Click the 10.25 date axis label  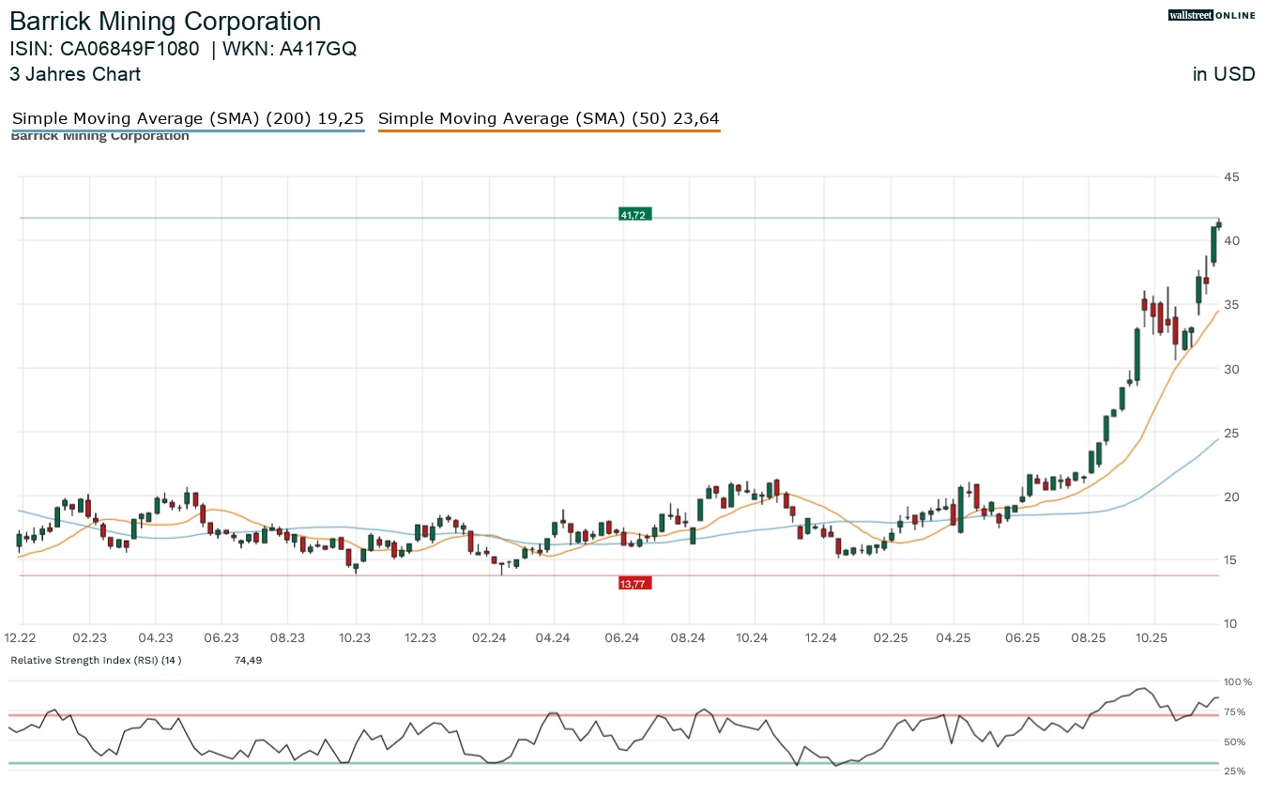(x=1152, y=637)
